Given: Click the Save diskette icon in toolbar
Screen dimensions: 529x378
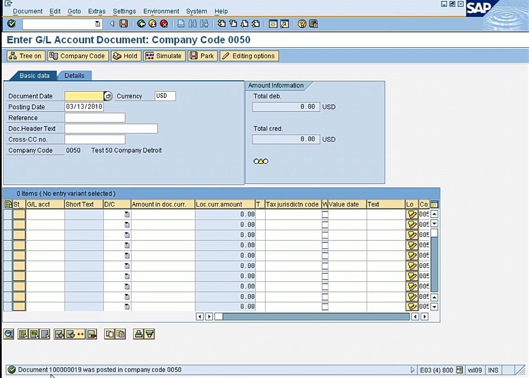Looking at the screenshot, I should [x=124, y=24].
